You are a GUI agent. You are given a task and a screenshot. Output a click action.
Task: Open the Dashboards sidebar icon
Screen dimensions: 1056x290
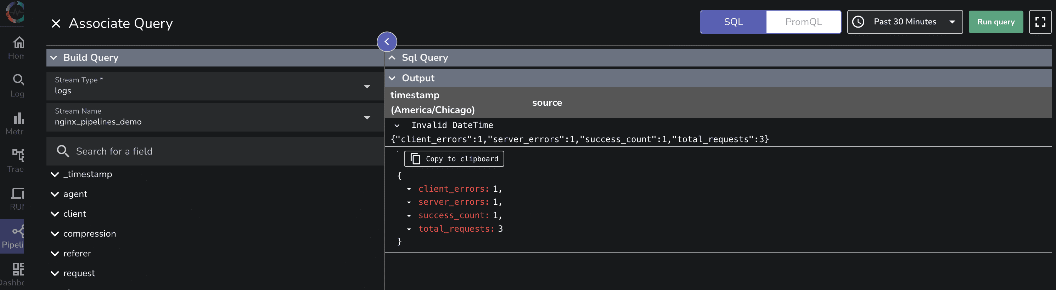coord(18,269)
